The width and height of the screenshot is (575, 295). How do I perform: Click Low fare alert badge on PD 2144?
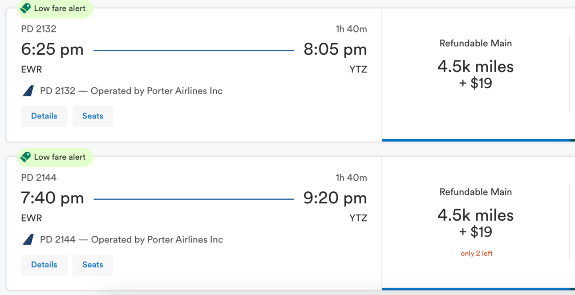click(x=55, y=157)
